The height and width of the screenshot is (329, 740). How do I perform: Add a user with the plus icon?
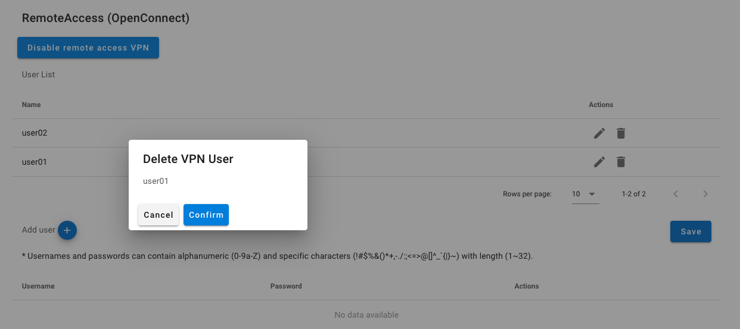67,230
